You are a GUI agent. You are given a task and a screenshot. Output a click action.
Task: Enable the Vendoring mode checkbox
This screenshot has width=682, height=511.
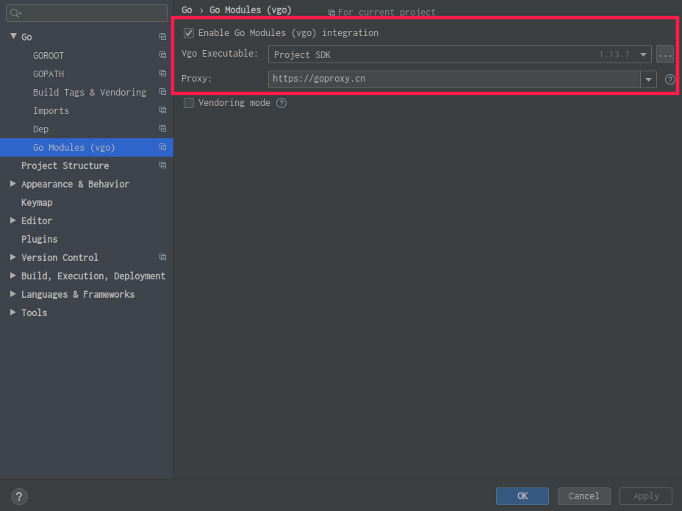tap(189, 103)
